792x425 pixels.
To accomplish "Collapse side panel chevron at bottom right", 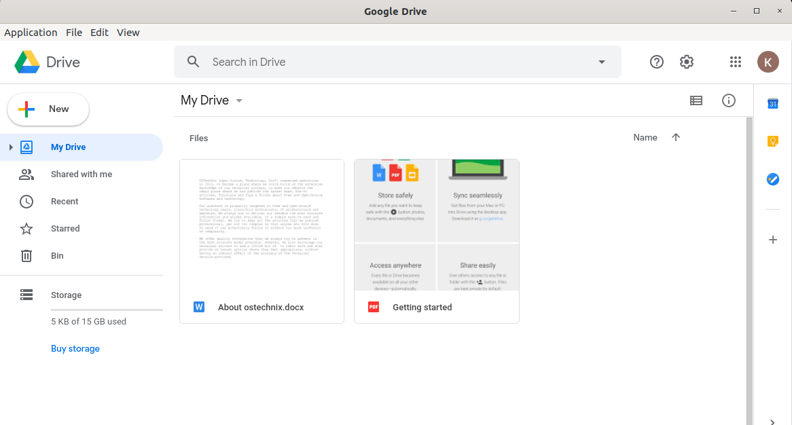I will [772, 422].
